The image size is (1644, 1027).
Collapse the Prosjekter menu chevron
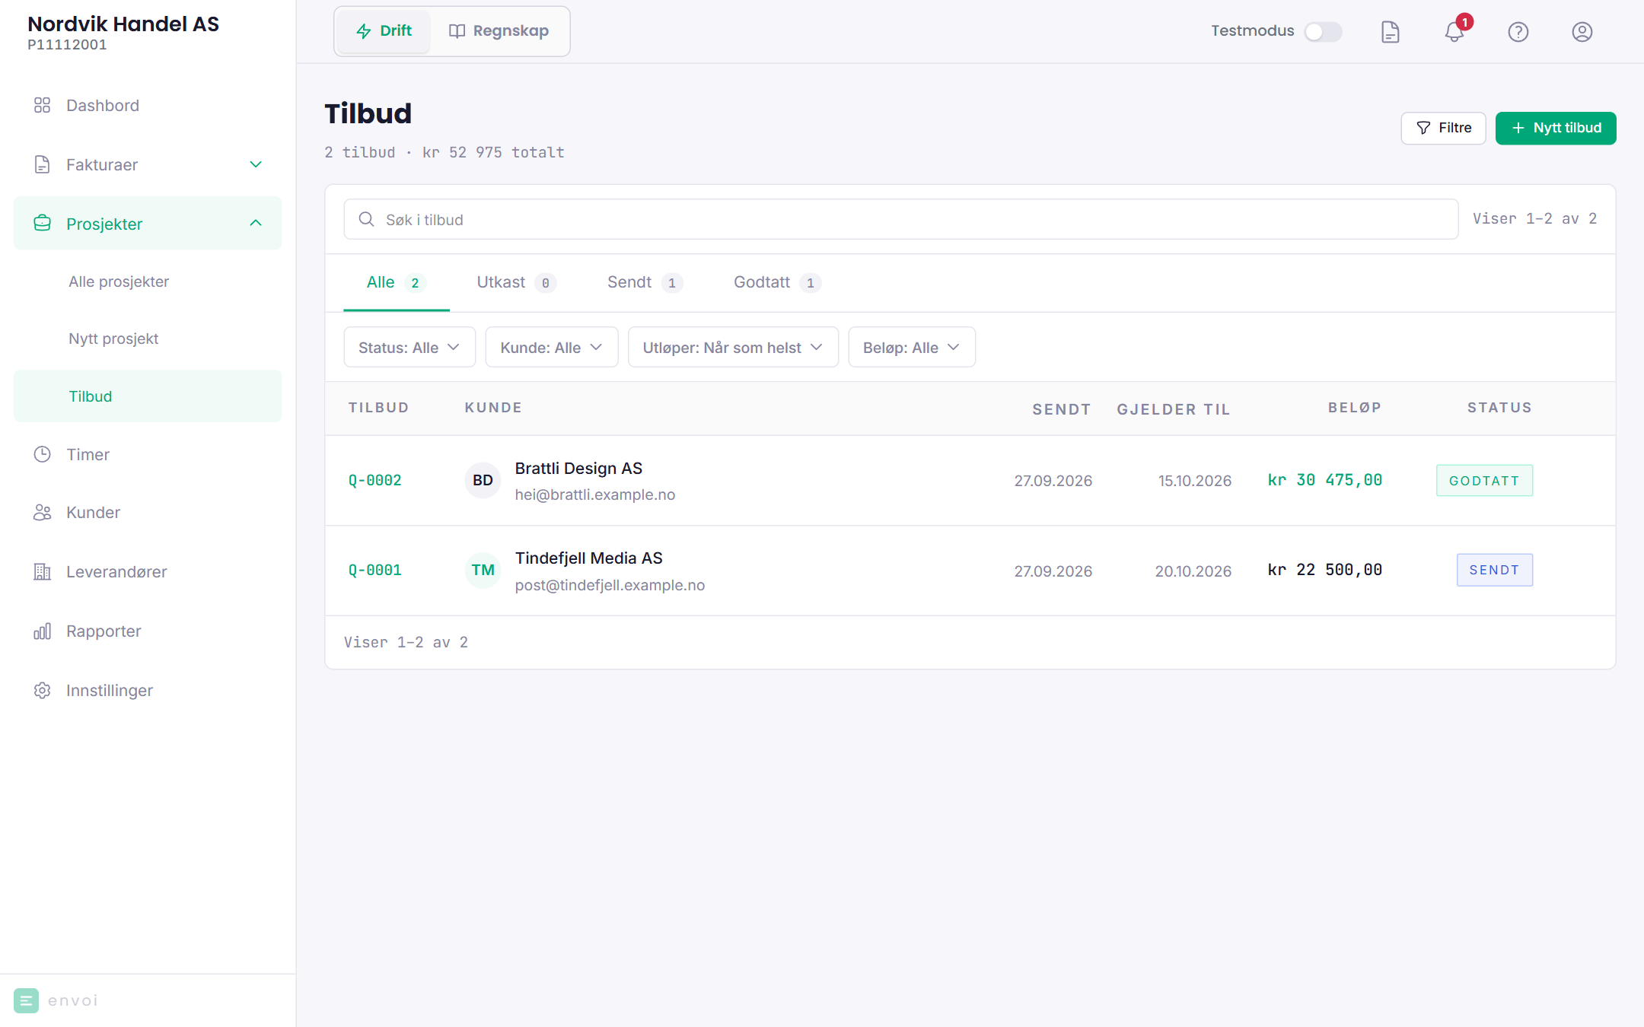point(256,223)
